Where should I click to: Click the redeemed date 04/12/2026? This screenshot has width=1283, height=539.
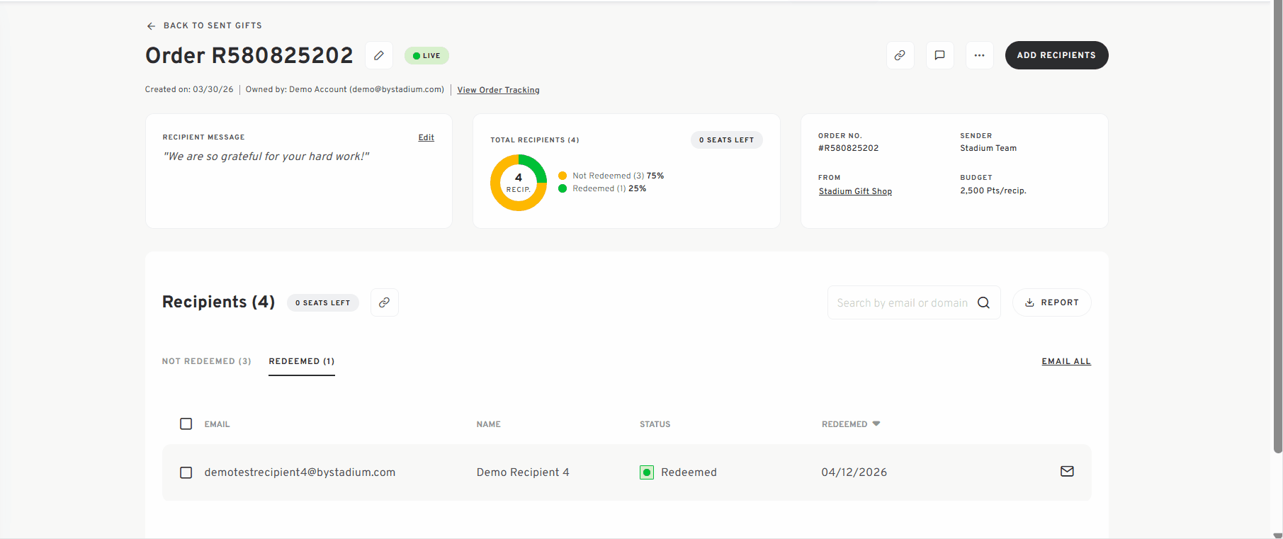(x=854, y=472)
